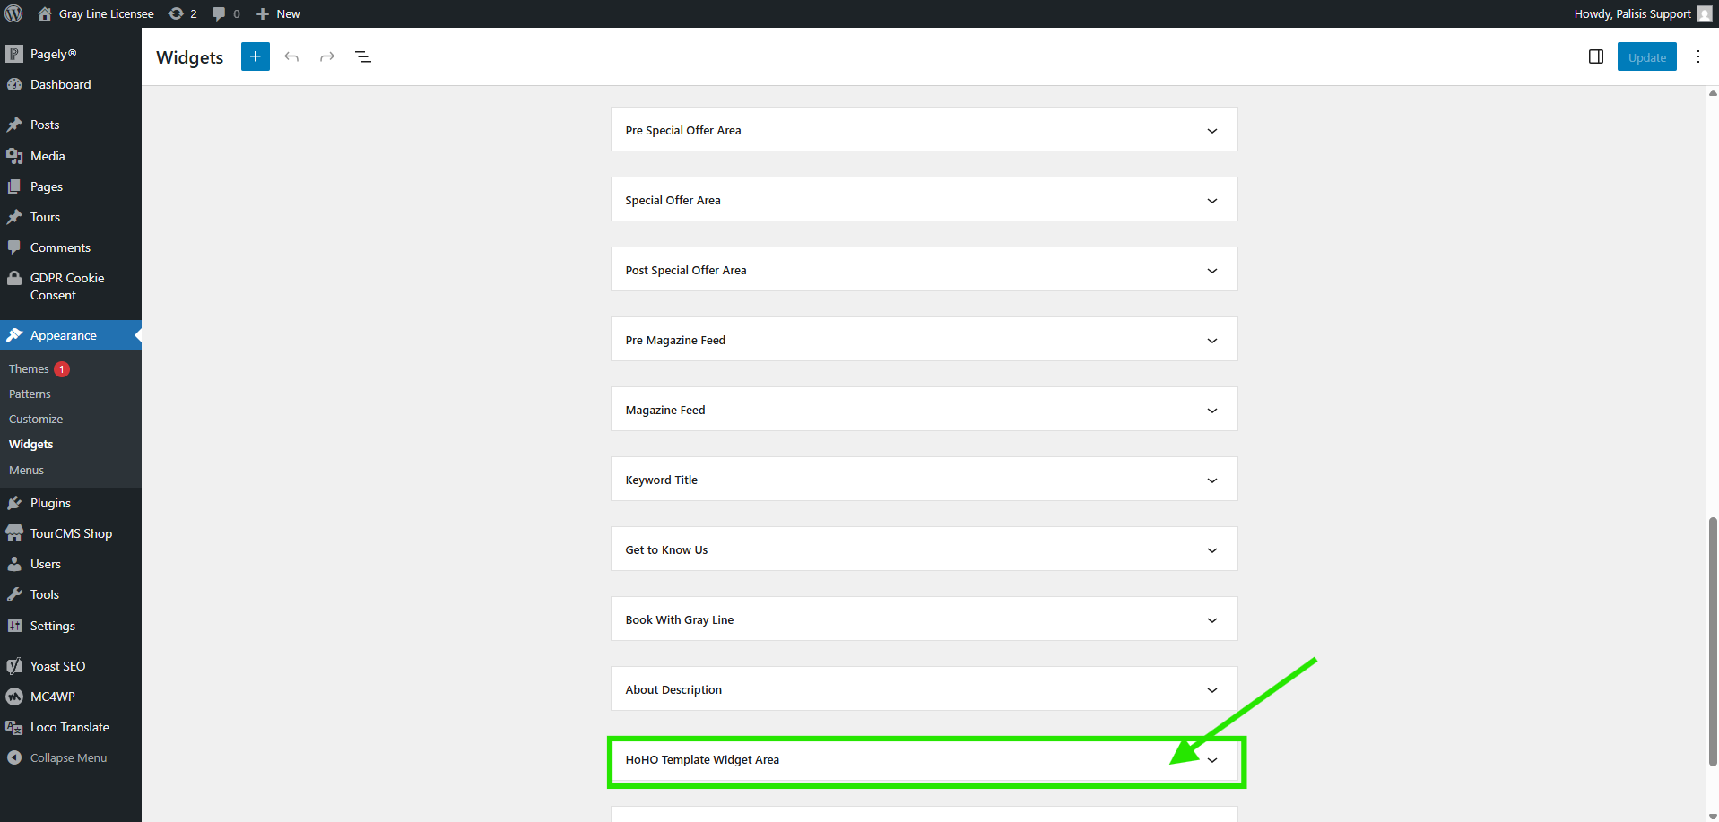Click the 'Special Offer Area' title
The image size is (1719, 822).
[673, 201]
